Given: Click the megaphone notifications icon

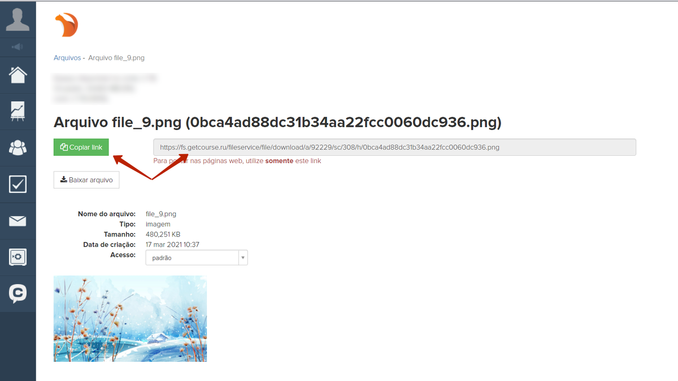Looking at the screenshot, I should [18, 47].
